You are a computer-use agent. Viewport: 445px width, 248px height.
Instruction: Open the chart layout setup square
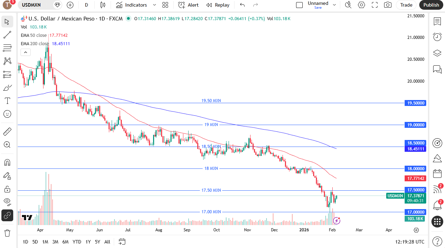[299, 5]
